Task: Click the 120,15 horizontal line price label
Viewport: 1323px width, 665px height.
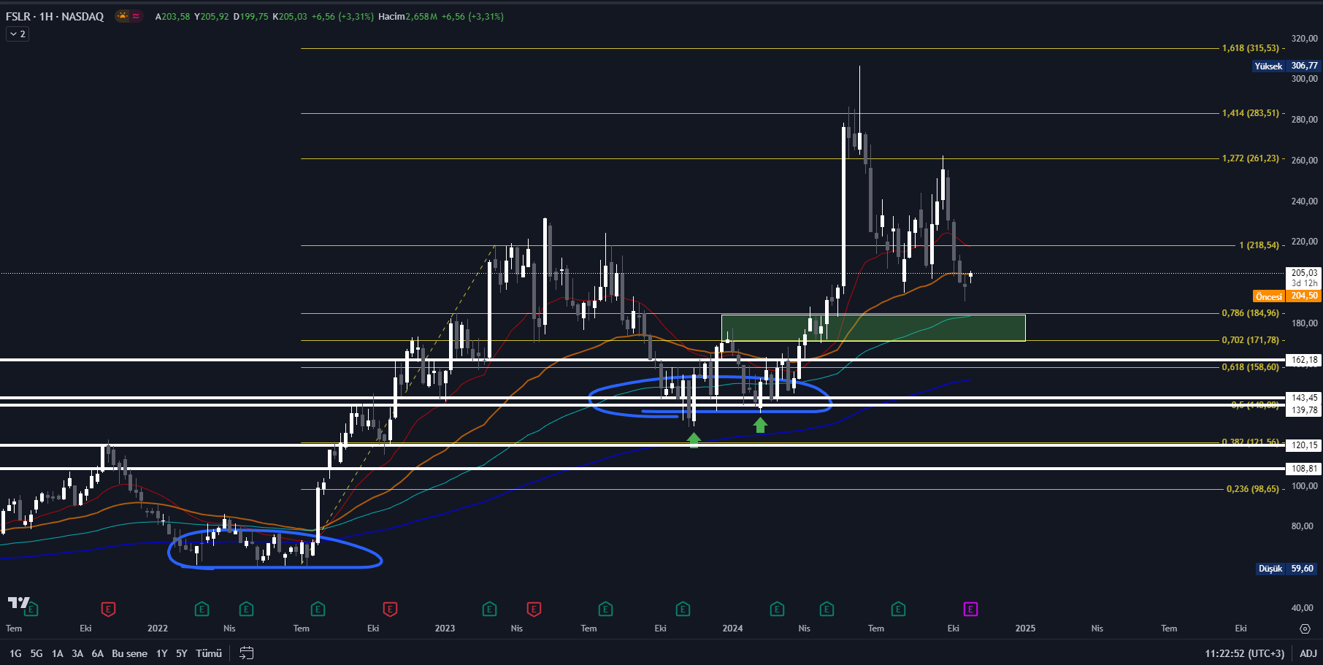Action: (1304, 445)
